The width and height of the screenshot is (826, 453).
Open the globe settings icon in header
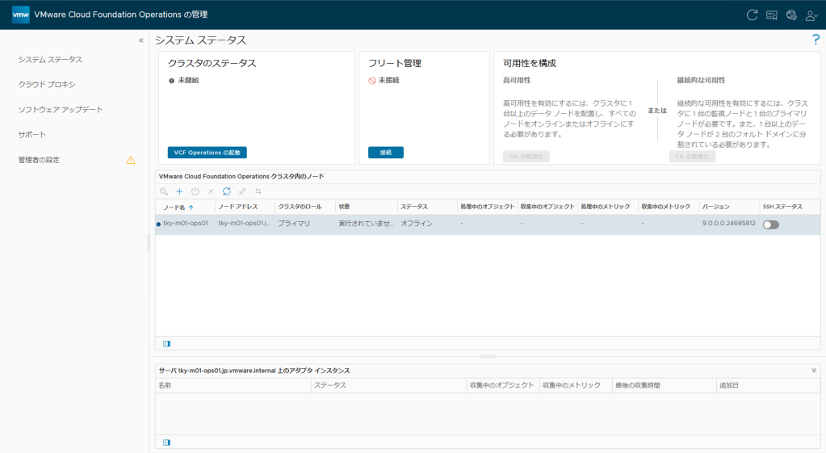[x=791, y=15]
